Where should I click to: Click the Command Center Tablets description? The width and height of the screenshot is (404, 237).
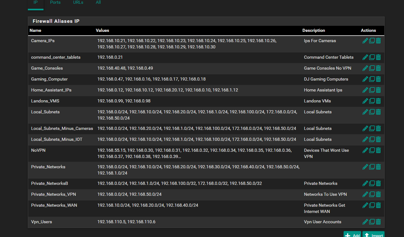329,57
